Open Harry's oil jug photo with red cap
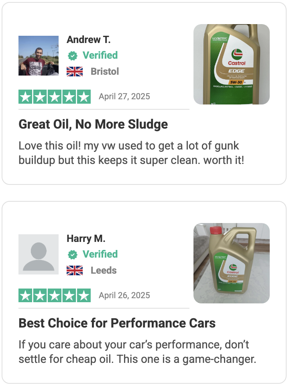The height and width of the screenshot is (389, 289). pos(232,263)
